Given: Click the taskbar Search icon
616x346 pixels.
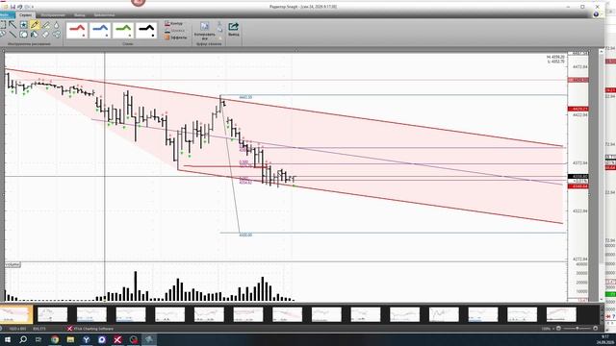Looking at the screenshot, I should [x=23, y=339].
